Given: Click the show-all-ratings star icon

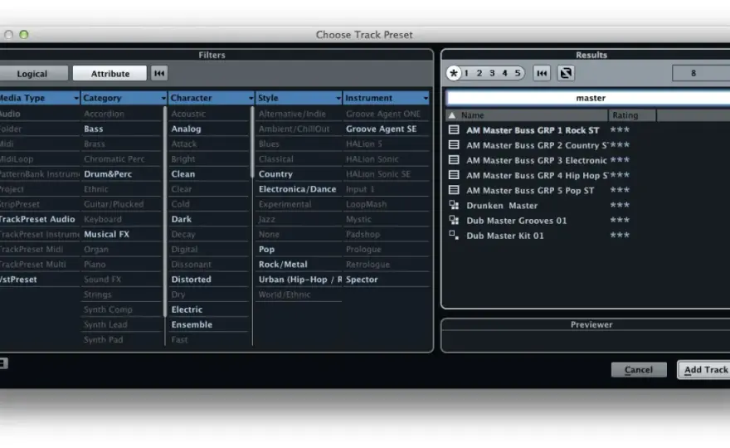Looking at the screenshot, I should click(x=454, y=73).
